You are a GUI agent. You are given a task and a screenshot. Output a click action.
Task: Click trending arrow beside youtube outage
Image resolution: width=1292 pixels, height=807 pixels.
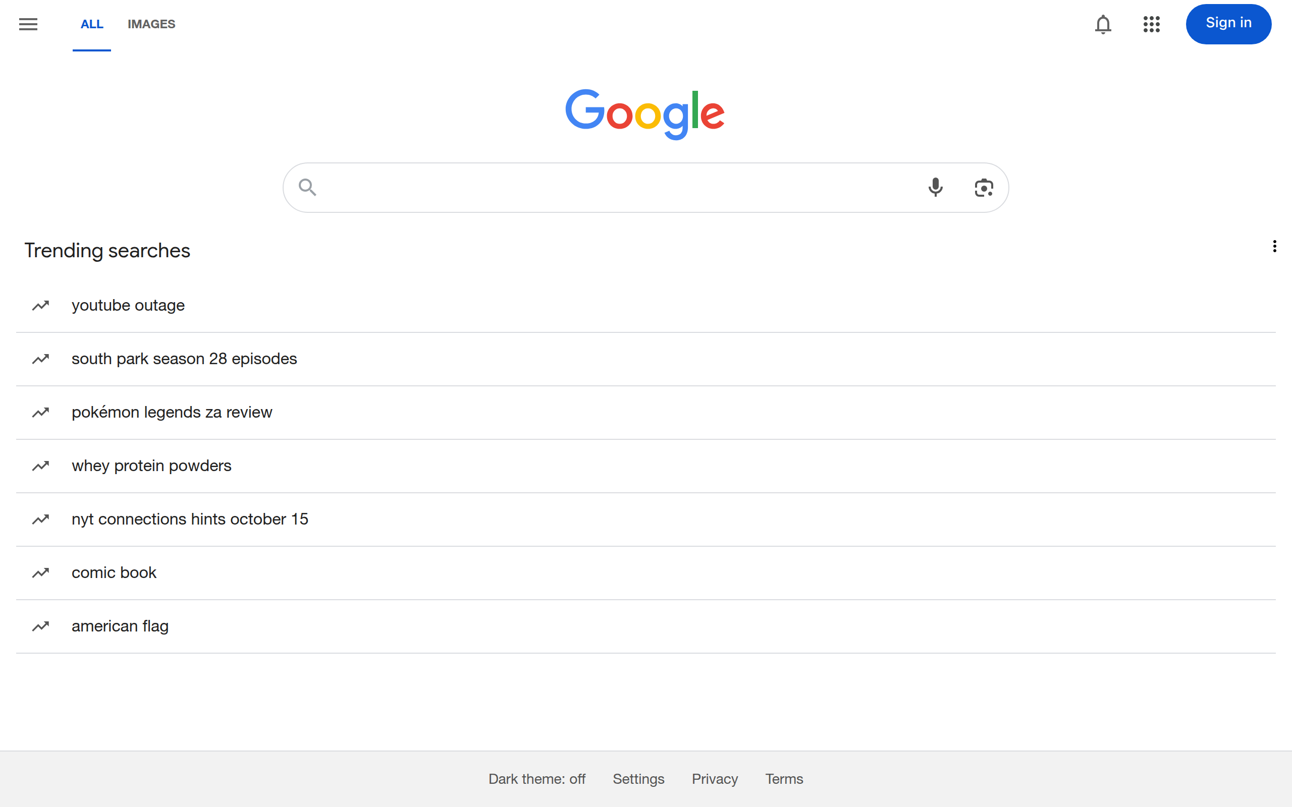(40, 305)
